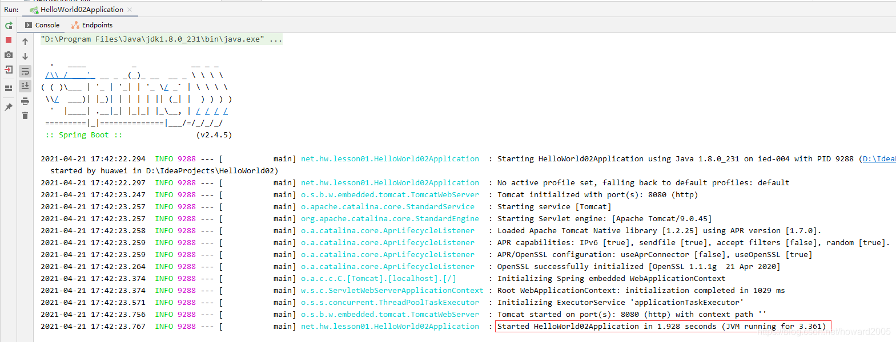Click TomcatWebServer logger in the 17:42:23.756 row
The width and height of the screenshot is (896, 342).
click(390, 315)
